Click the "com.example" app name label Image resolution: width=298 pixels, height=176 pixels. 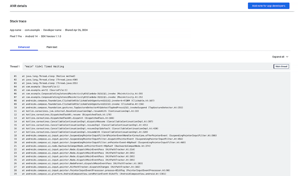[33, 30]
